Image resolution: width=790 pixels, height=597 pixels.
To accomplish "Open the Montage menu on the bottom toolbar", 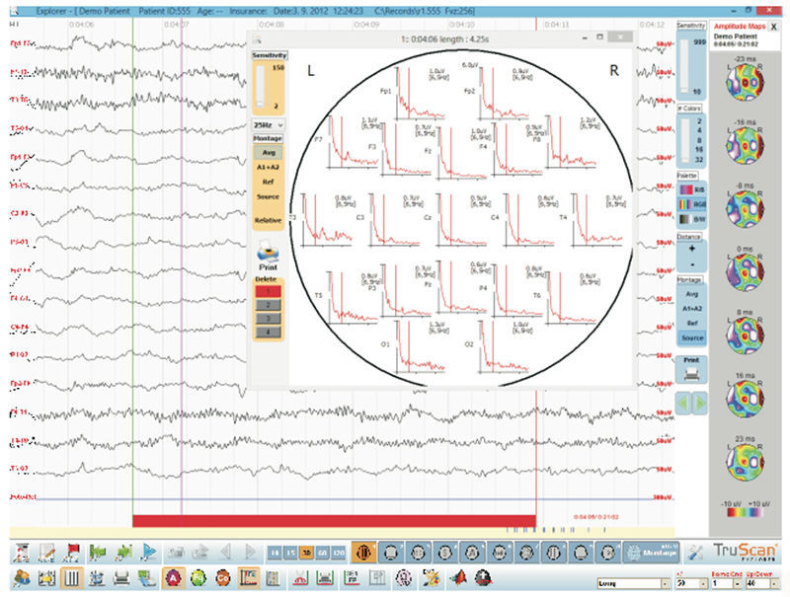I will [x=652, y=551].
